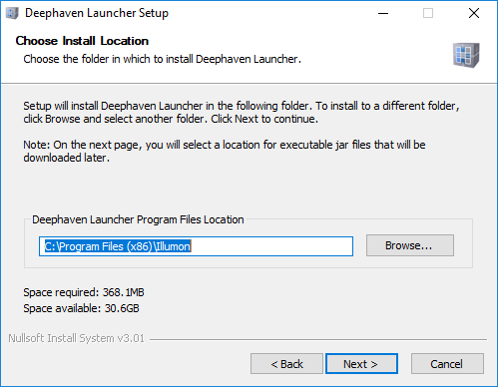
Task: Click the Space required 368.1MB label
Action: point(84,292)
